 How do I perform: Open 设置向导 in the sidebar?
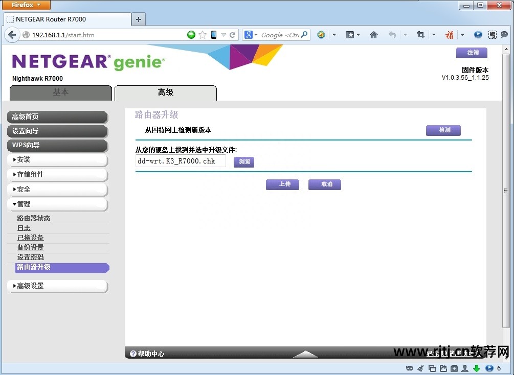click(x=58, y=131)
